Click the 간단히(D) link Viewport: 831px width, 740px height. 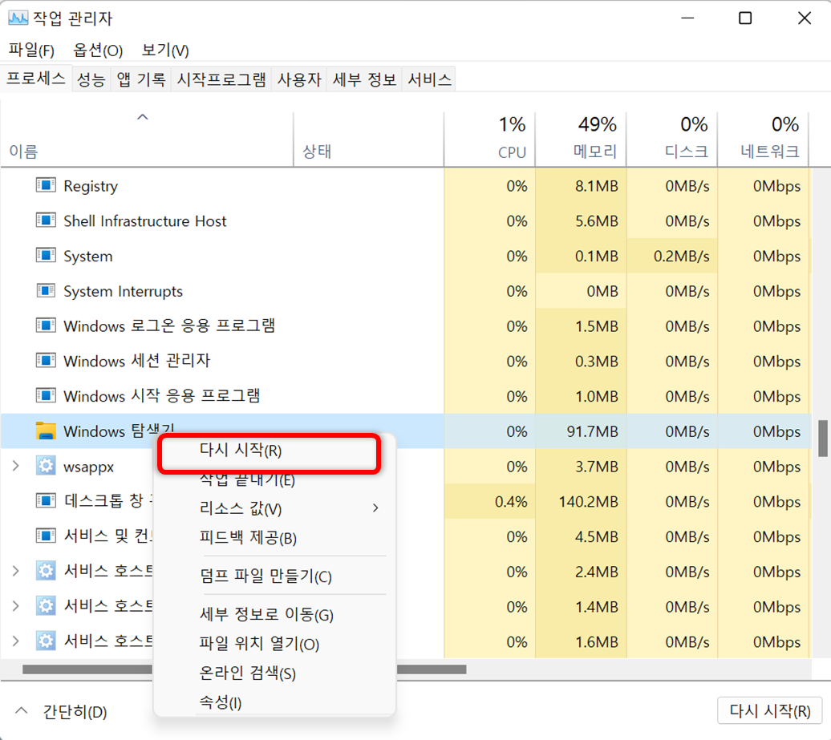click(75, 711)
